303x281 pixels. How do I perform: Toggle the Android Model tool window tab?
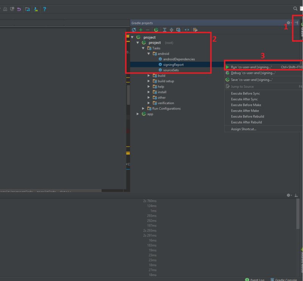pos(301,261)
